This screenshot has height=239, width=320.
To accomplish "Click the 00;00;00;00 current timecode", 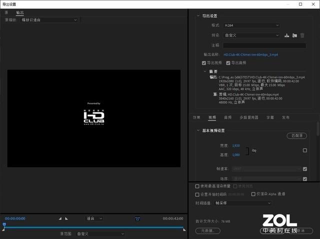I will [15, 218].
